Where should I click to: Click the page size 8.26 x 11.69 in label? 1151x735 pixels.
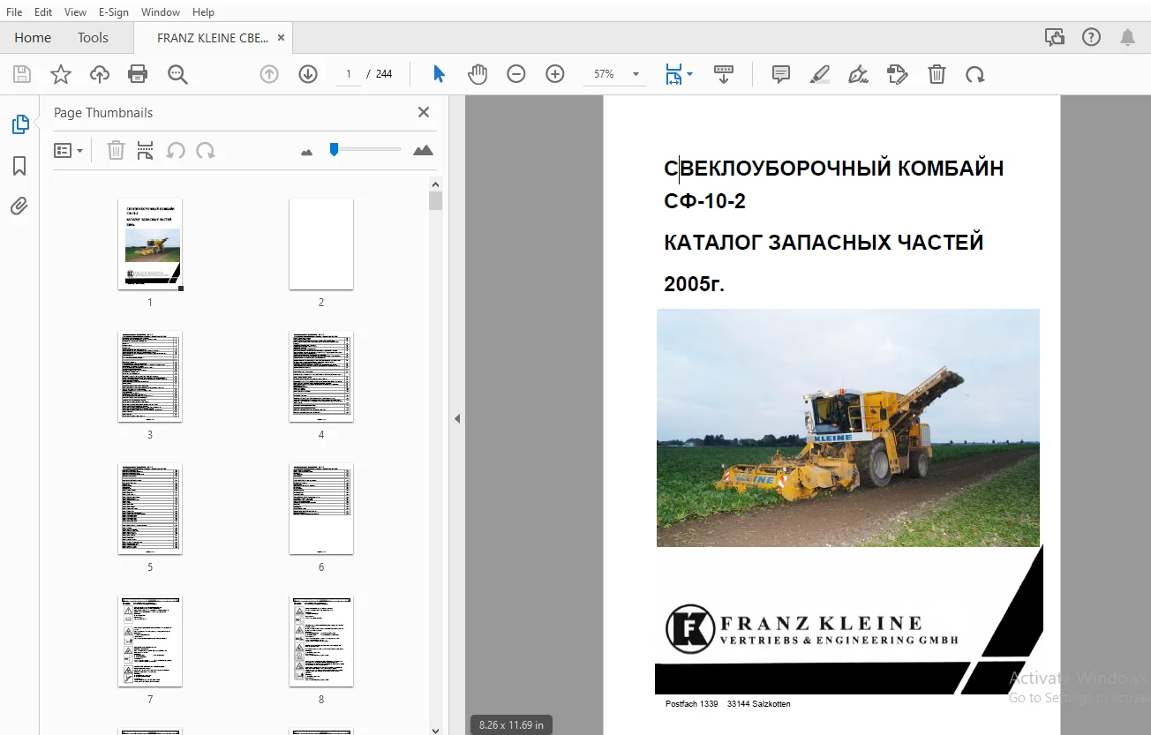tap(511, 724)
